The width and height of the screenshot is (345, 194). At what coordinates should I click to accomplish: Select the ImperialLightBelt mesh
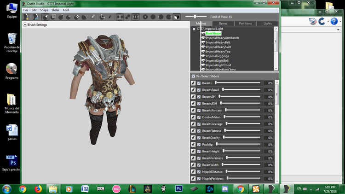tap(217, 61)
